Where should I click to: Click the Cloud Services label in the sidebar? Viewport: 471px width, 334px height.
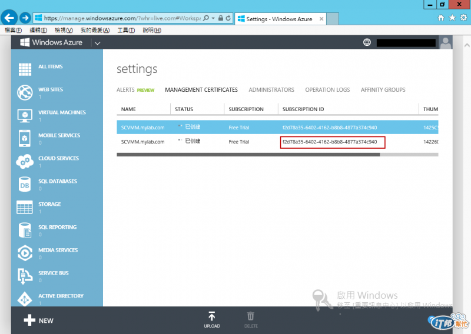point(58,158)
